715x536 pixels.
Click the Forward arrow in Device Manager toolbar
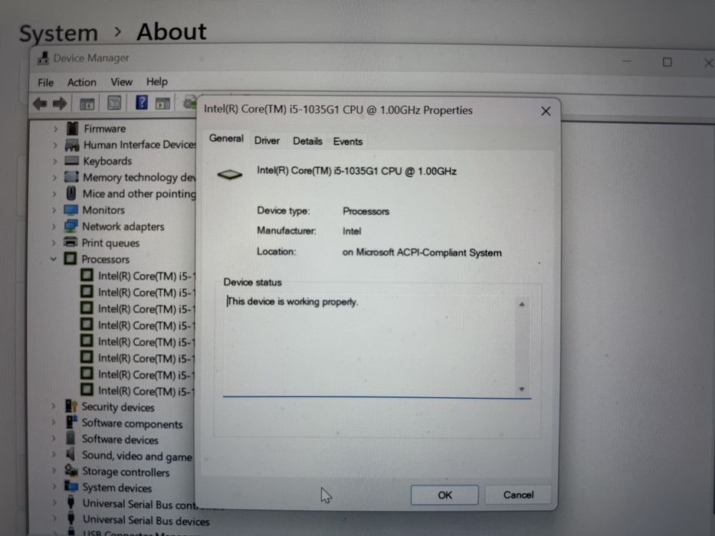60,104
